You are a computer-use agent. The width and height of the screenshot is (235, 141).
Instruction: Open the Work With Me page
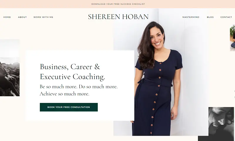point(43,17)
